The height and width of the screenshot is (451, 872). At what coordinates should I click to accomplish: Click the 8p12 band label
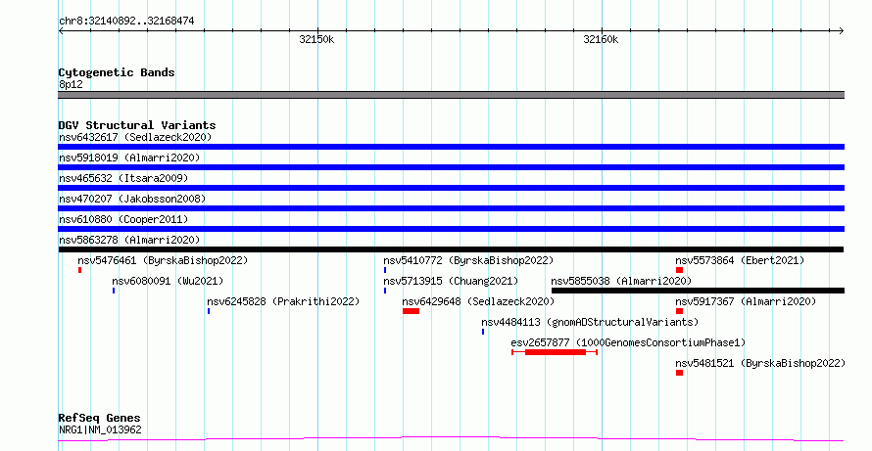click(x=71, y=84)
